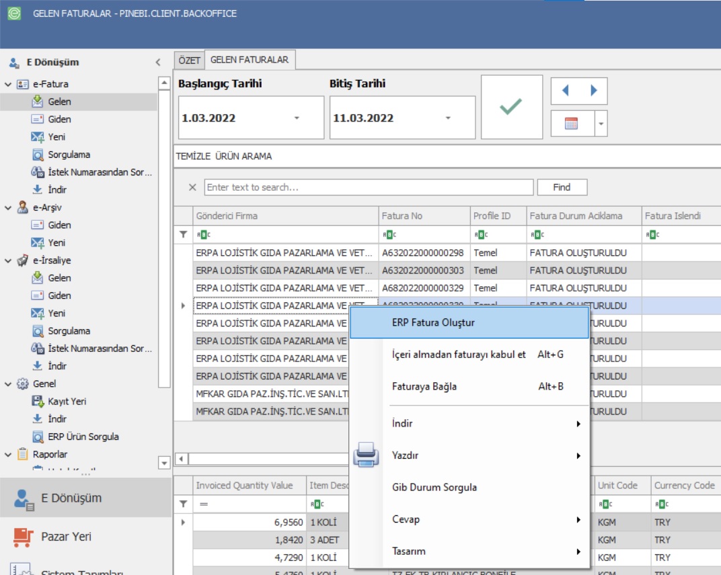Click the green checkmark apply button
Viewport: 721px width, 575px height.
pos(511,107)
